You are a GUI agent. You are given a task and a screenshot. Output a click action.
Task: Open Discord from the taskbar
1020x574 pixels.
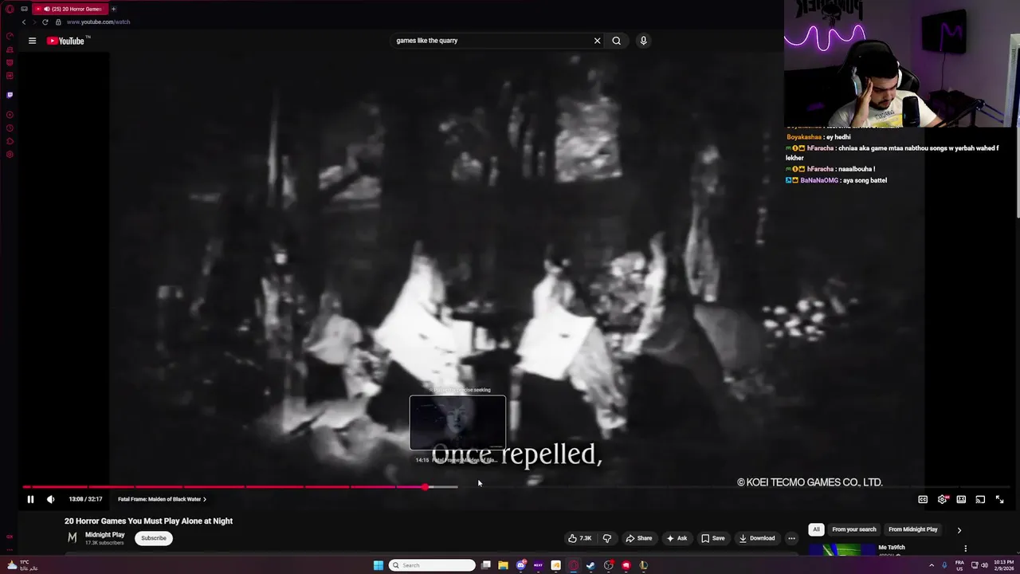[520, 565]
